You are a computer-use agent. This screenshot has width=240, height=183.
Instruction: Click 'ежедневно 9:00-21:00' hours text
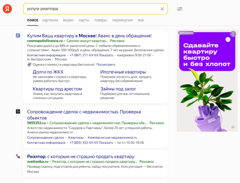click(134, 55)
